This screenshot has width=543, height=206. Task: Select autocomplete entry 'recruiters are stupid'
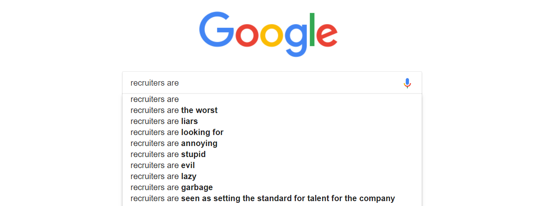tap(168, 154)
